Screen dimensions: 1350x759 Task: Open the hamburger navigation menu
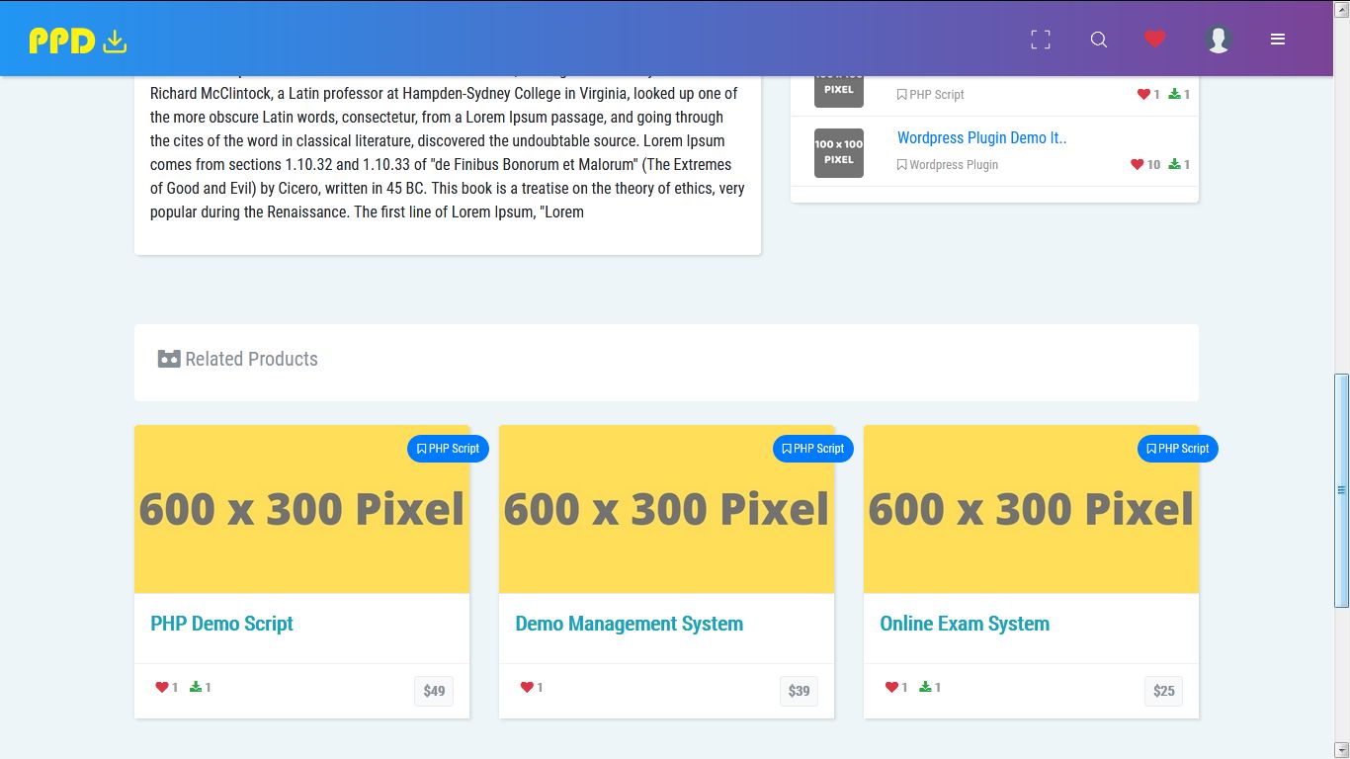click(x=1278, y=40)
